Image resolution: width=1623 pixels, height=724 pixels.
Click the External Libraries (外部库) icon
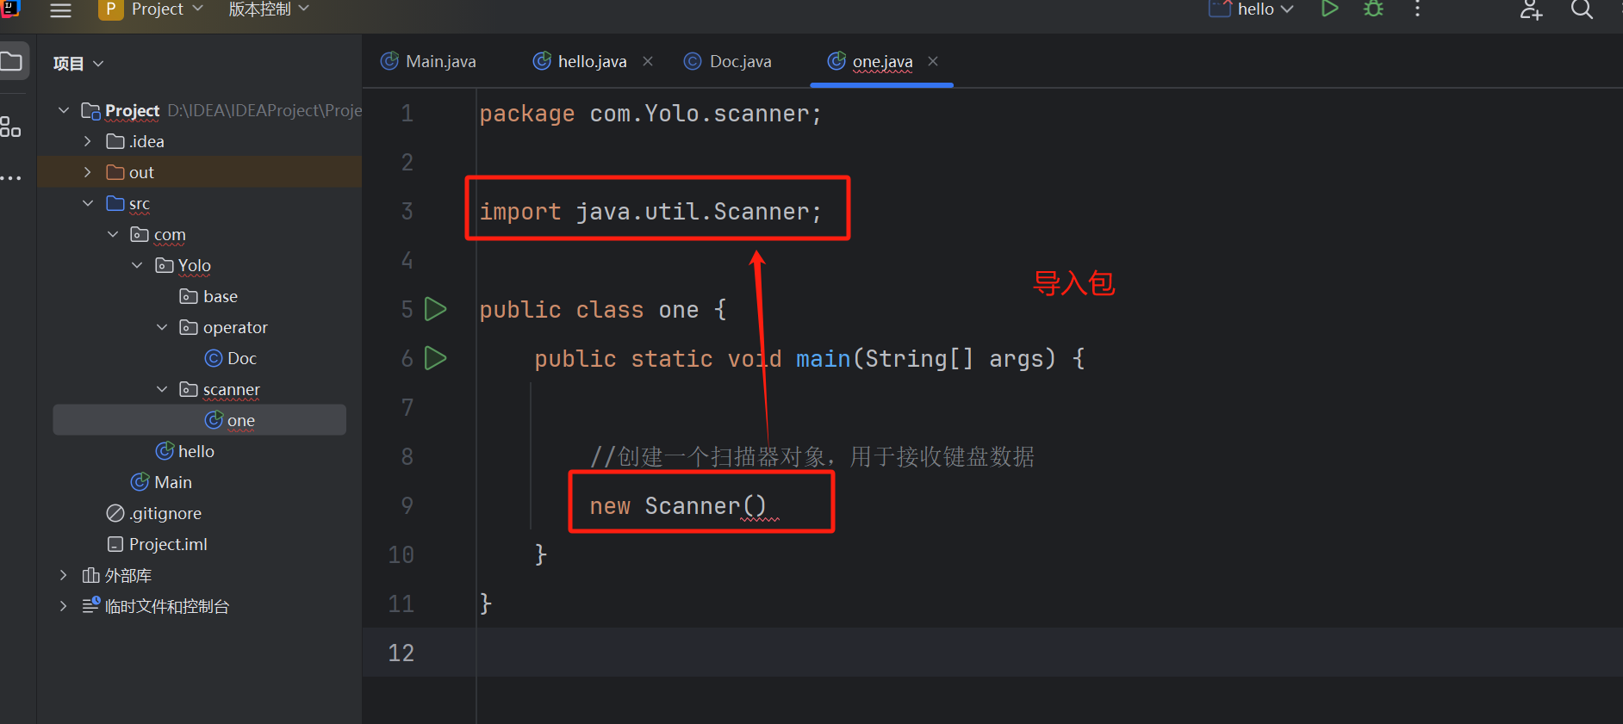click(x=90, y=575)
